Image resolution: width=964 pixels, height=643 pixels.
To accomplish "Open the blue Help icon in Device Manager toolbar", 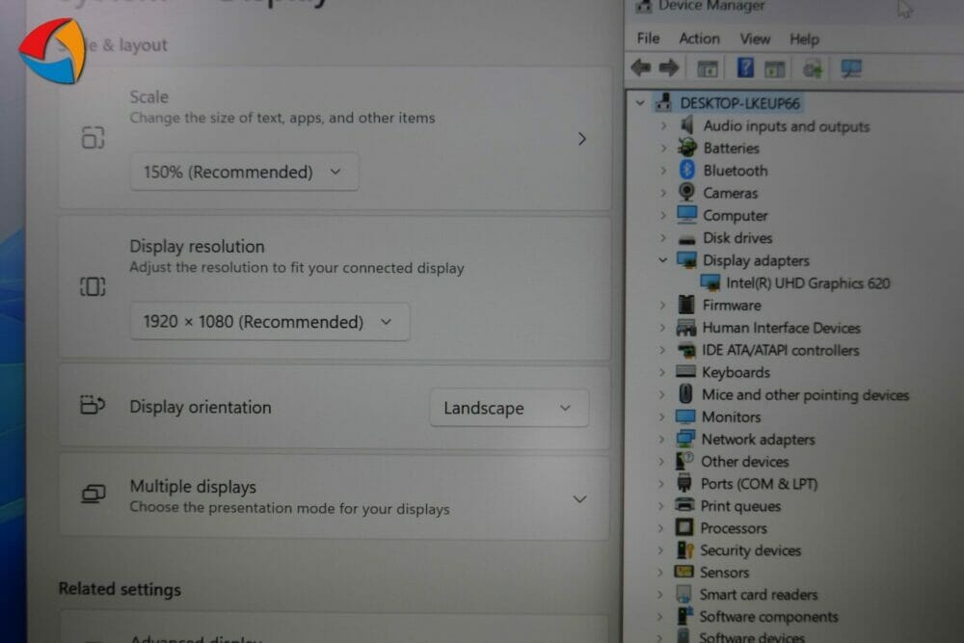I will click(745, 67).
